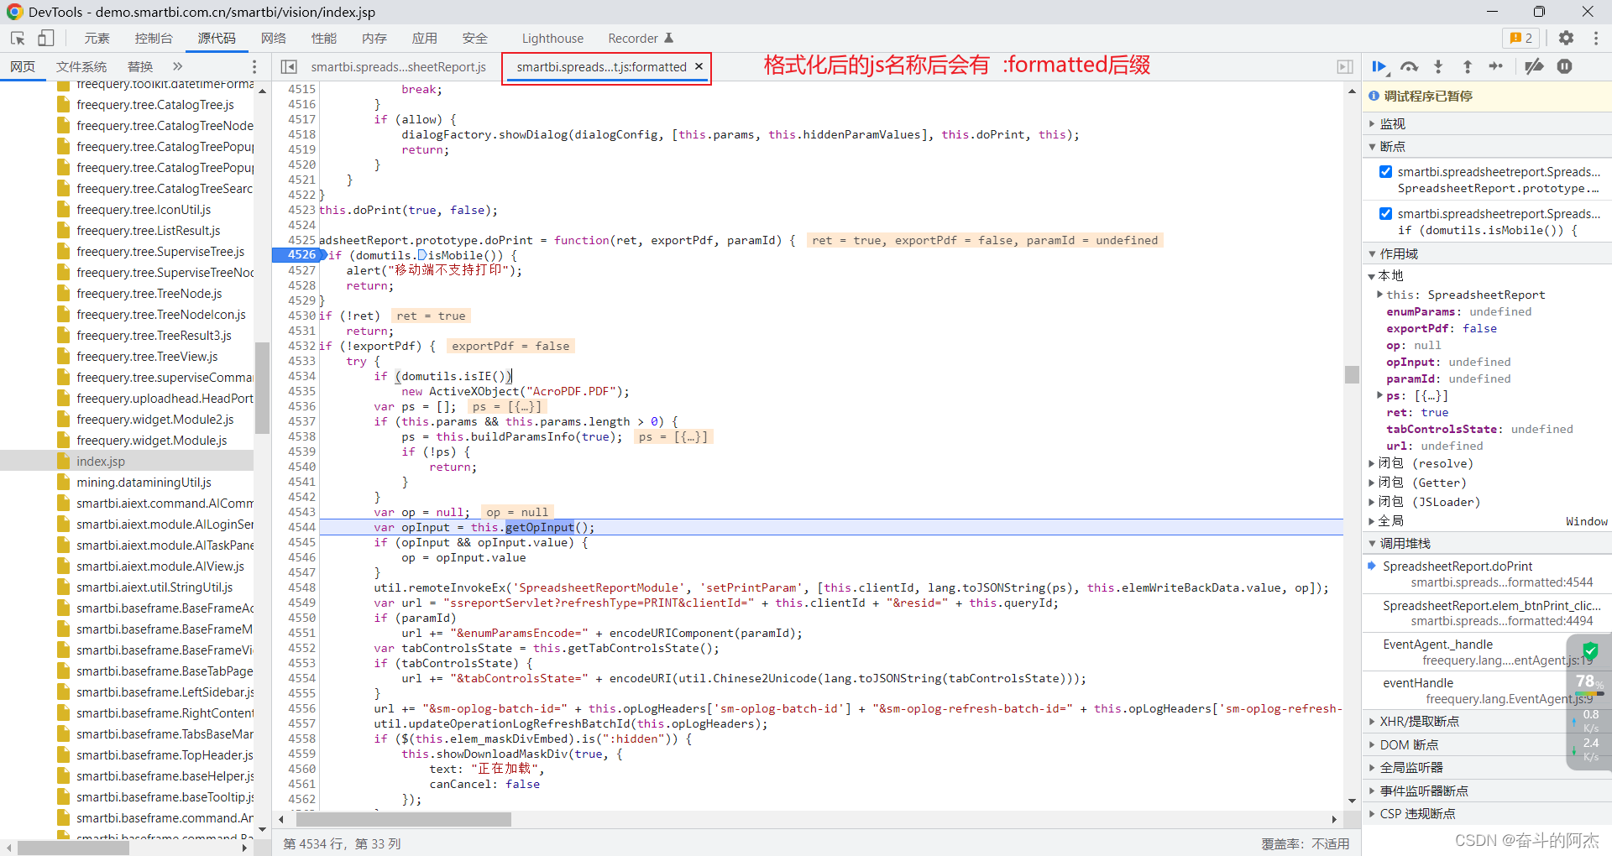
Task: Toggle the device toolbar icon
Action: point(46,38)
